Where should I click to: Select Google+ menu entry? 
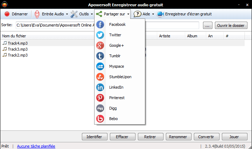pyautogui.click(x=120, y=45)
